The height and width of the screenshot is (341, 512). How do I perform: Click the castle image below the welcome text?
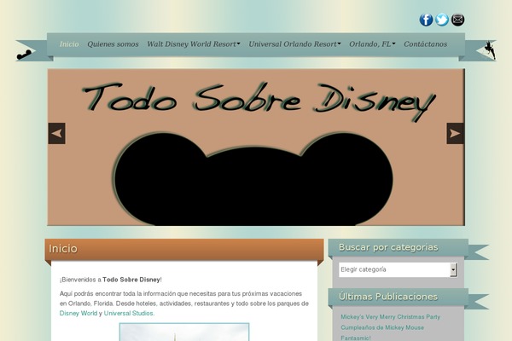(184, 332)
